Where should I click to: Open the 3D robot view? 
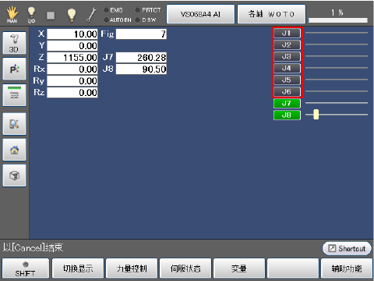pyautogui.click(x=14, y=43)
